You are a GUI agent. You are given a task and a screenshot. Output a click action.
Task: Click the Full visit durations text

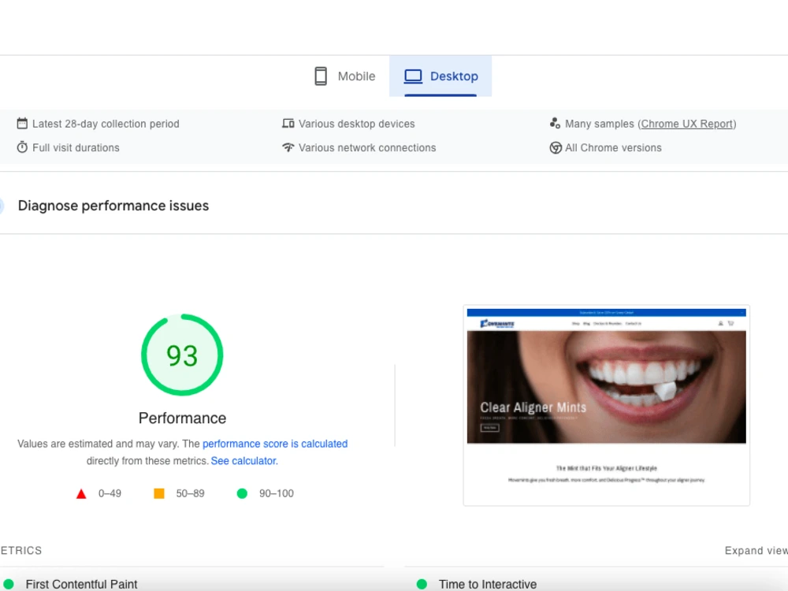pyautogui.click(x=76, y=148)
